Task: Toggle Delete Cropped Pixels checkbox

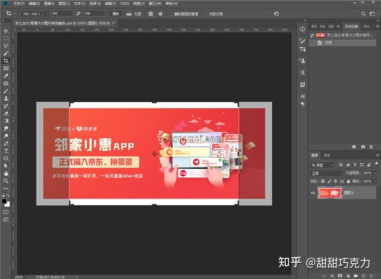Action: click(170, 14)
